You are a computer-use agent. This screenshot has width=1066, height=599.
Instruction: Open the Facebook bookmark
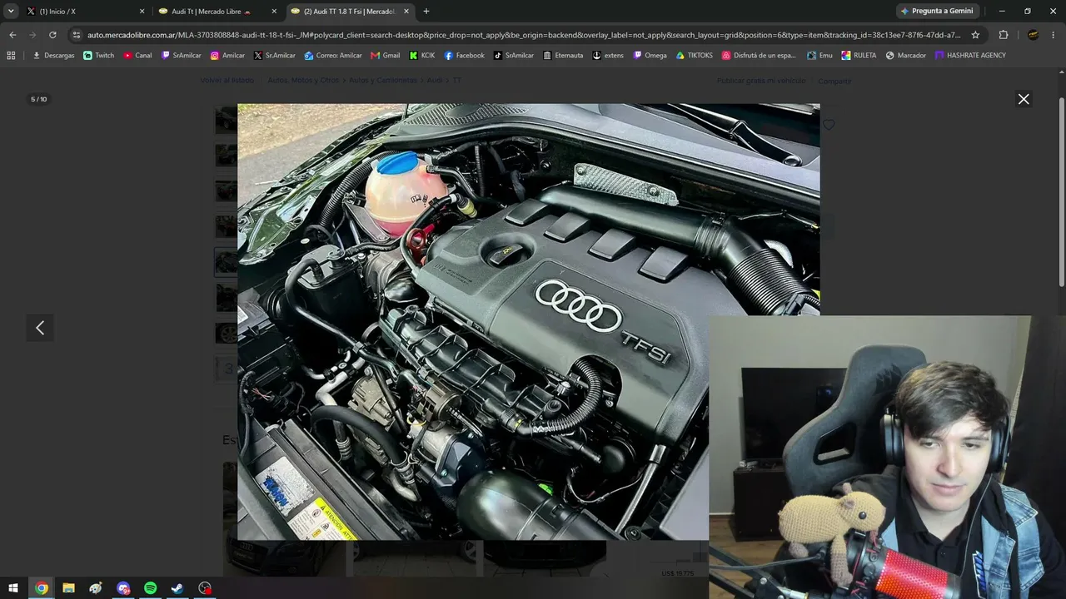(x=465, y=56)
